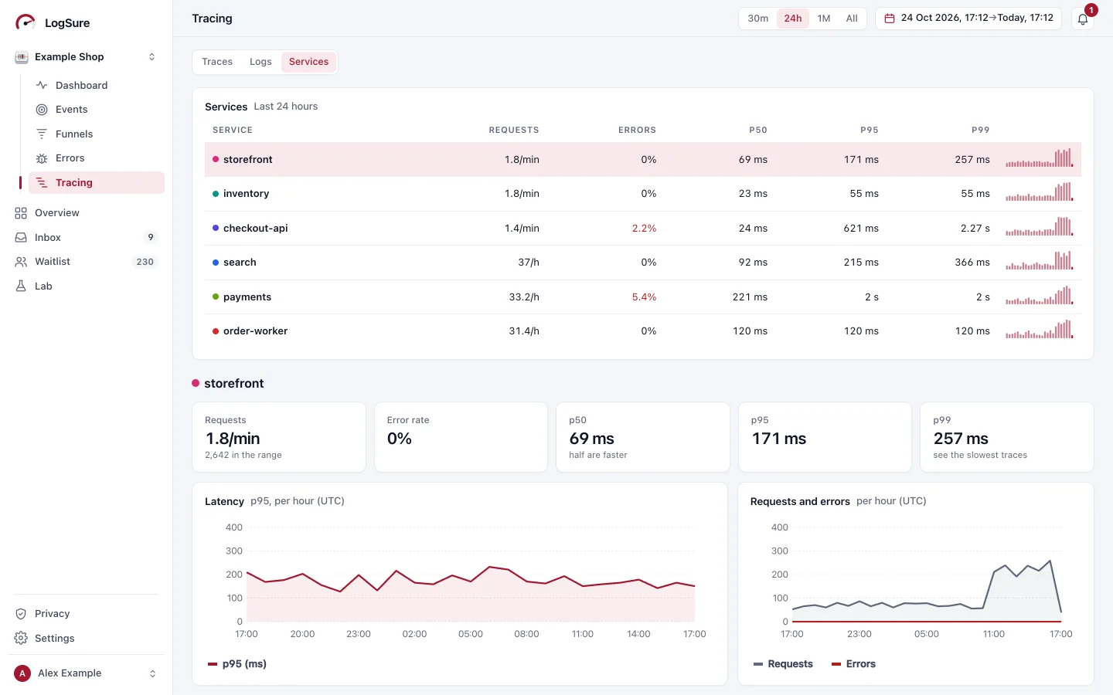
Task: Open the inventory service row
Action: click(x=643, y=194)
